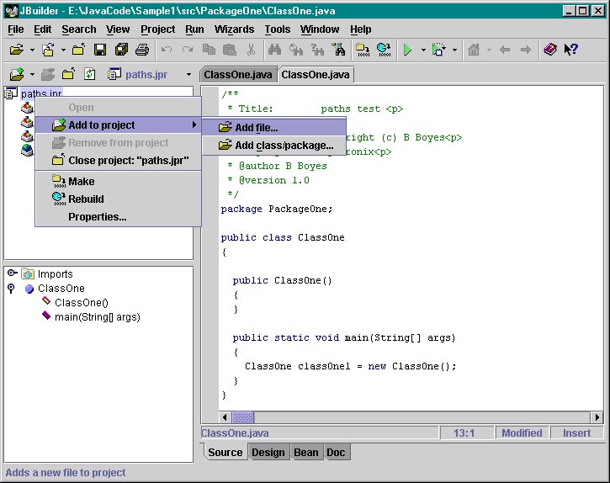Click the Save file toolbar icon
This screenshot has height=483, width=610.
[x=100, y=50]
